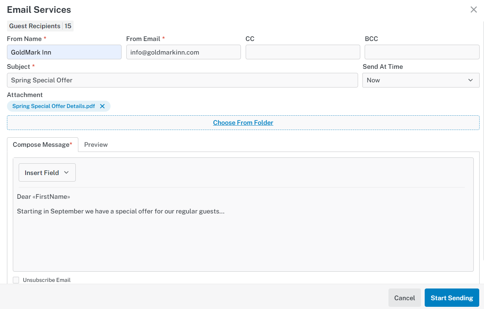Viewport: 484px width, 309px height.
Task: Focus the From Name field
Action: 64,52
